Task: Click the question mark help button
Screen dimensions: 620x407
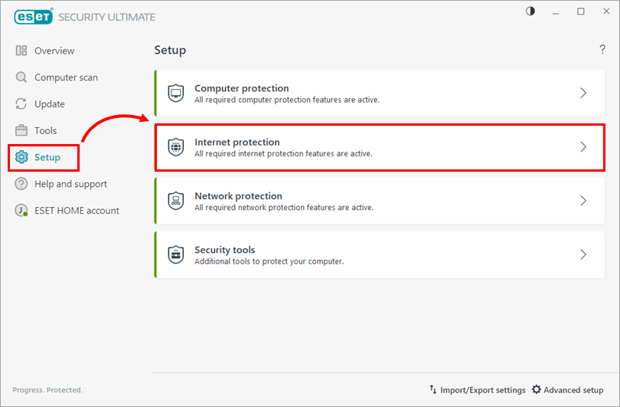Action: pyautogui.click(x=602, y=50)
